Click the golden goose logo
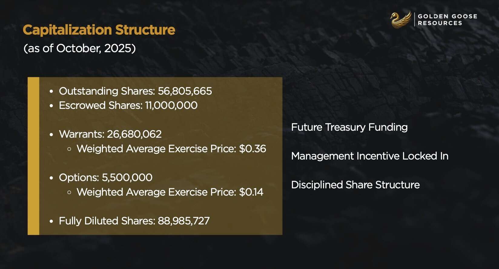This screenshot has width=499, height=269. [400, 20]
